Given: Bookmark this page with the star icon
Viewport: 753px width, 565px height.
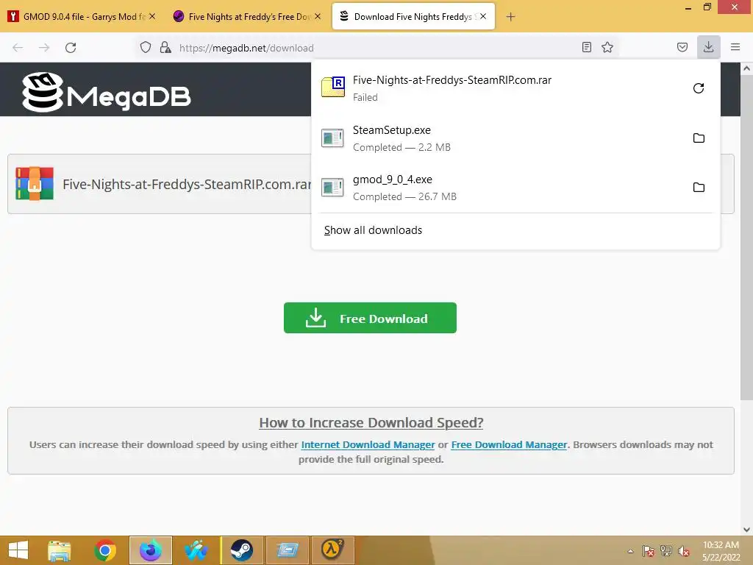Looking at the screenshot, I should click(607, 47).
